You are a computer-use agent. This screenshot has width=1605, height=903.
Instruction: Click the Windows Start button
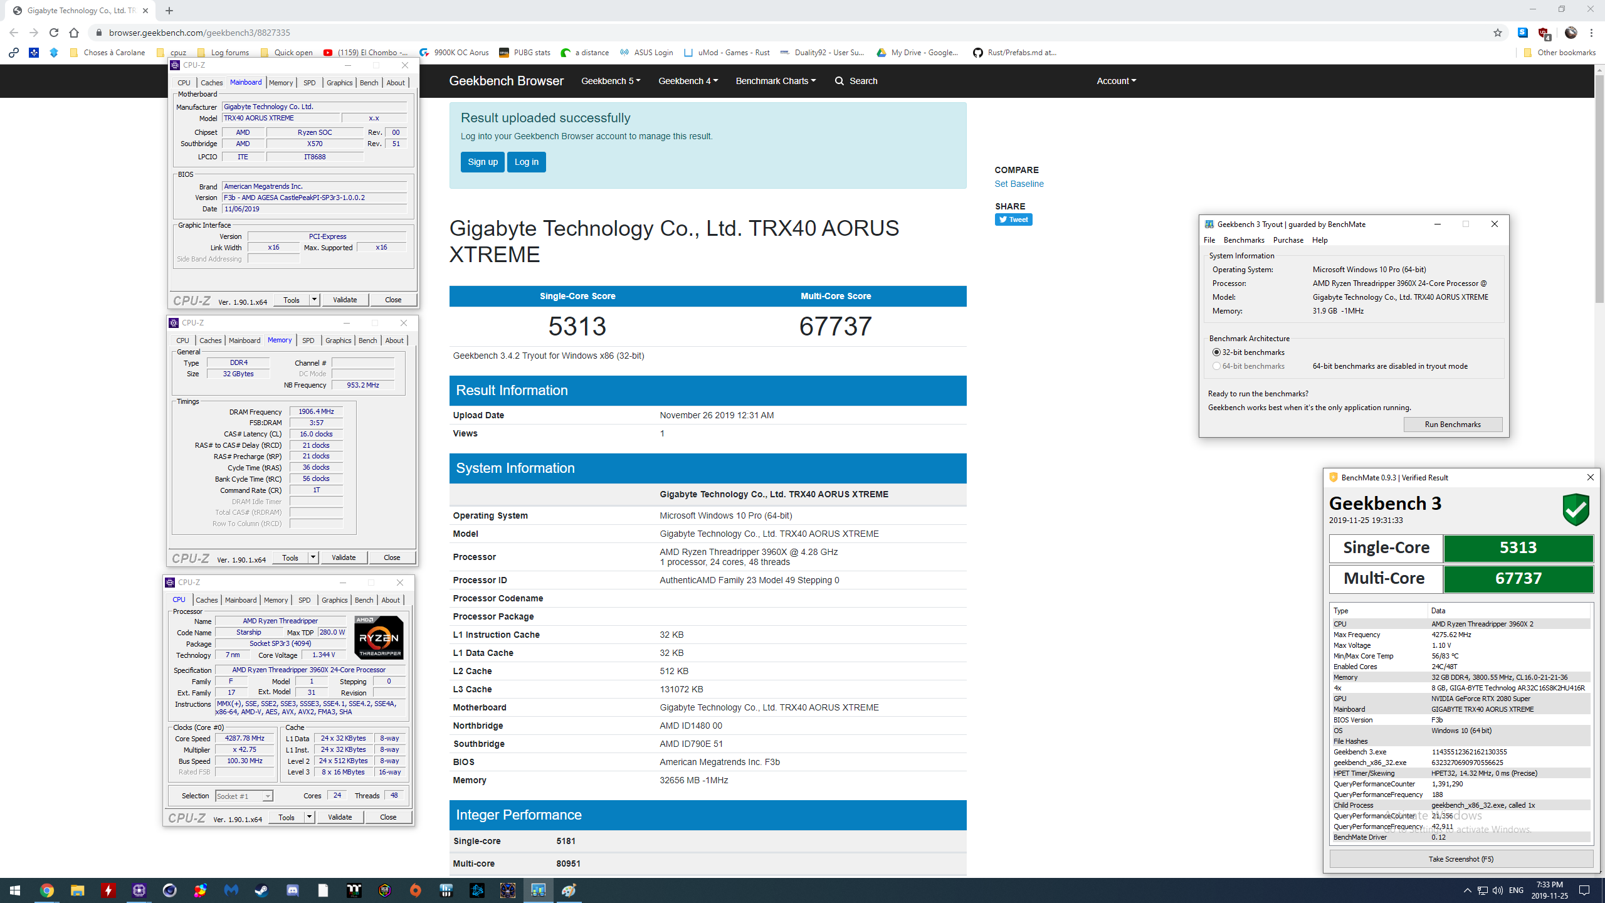click(15, 890)
